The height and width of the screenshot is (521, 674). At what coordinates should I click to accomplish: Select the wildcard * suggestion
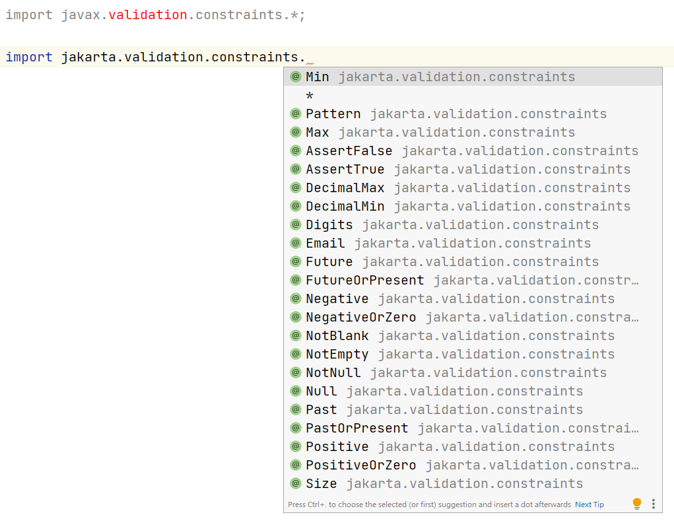point(310,95)
